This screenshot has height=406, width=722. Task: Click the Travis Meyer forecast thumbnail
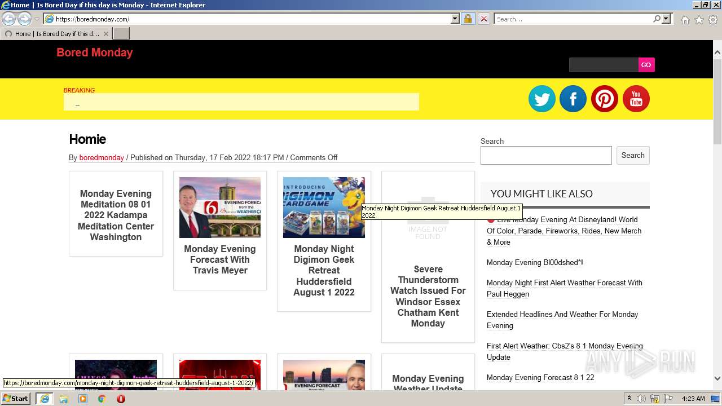pyautogui.click(x=220, y=208)
